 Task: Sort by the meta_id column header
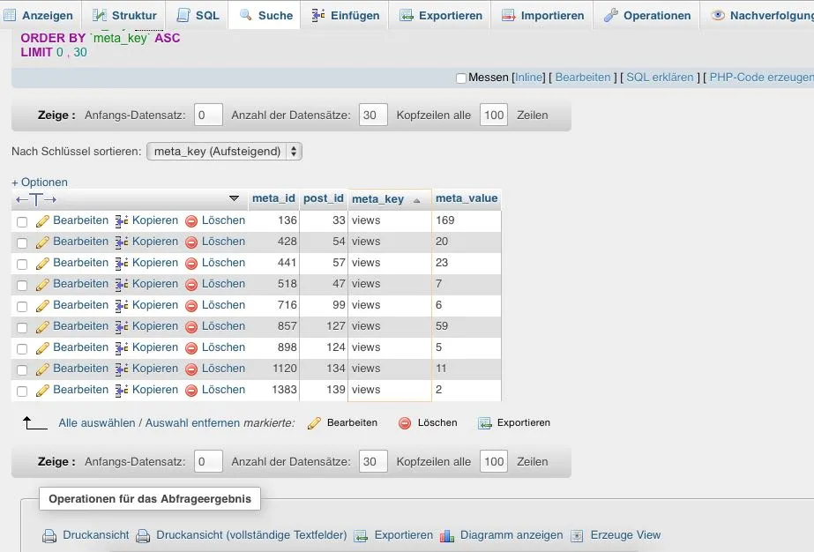[x=273, y=198]
